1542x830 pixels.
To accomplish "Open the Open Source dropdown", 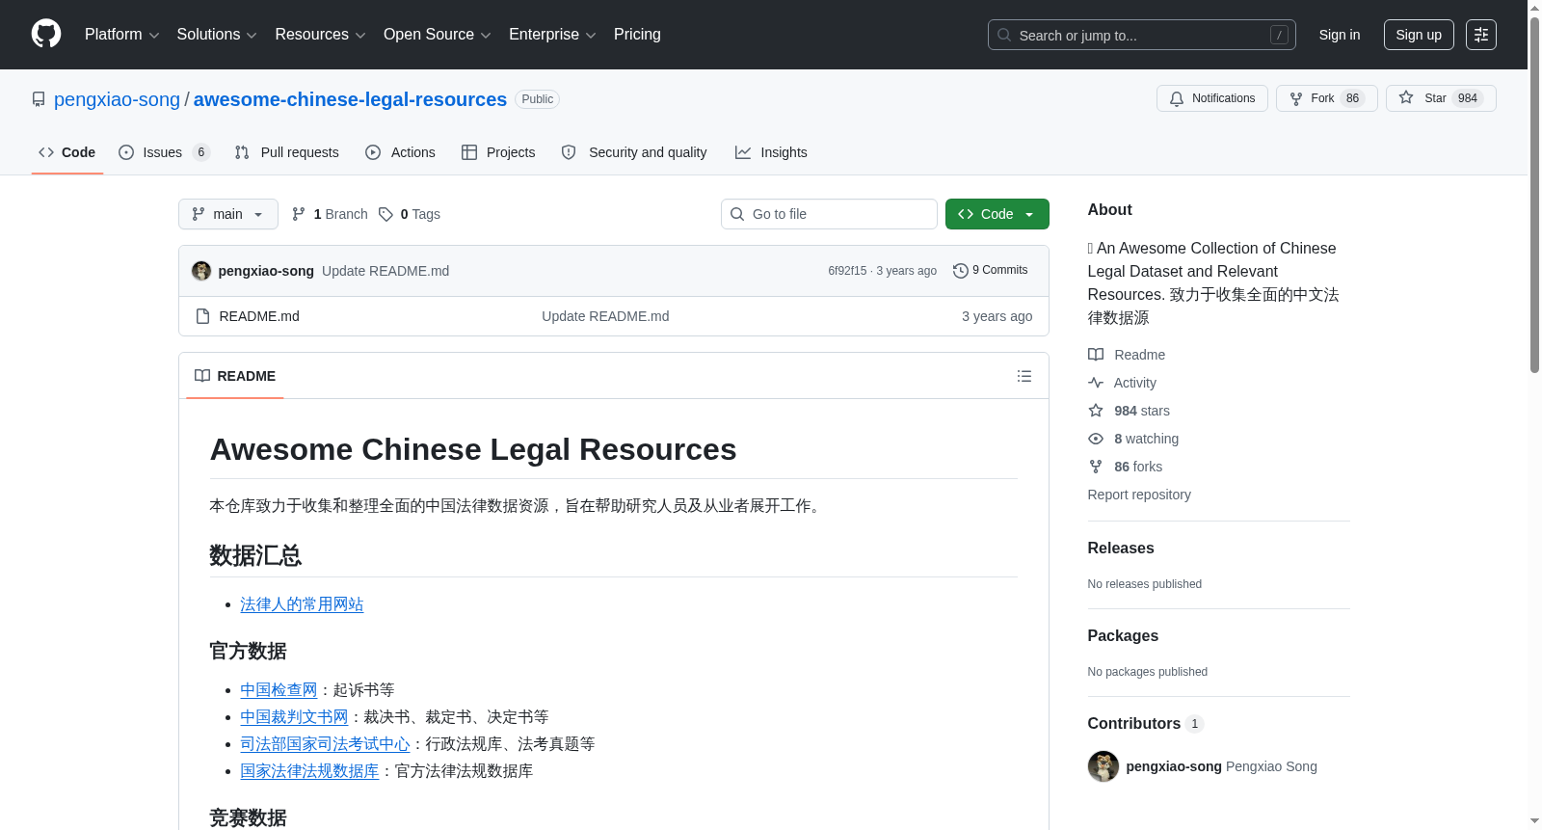I will coord(438,35).
